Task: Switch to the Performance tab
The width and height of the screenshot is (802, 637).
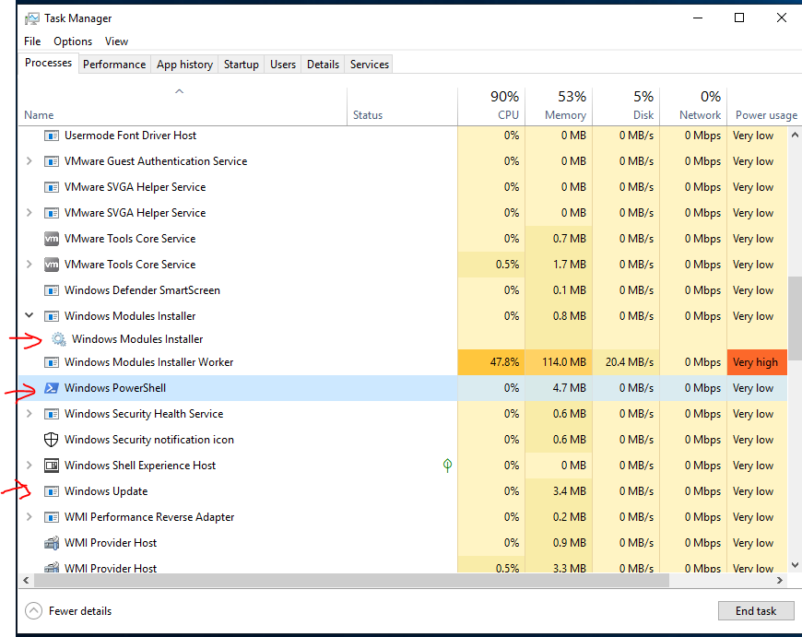Action: (x=114, y=65)
